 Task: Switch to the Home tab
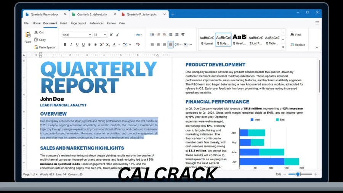(x=37, y=23)
